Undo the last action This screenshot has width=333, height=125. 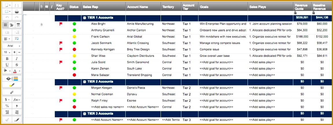(7, 17)
